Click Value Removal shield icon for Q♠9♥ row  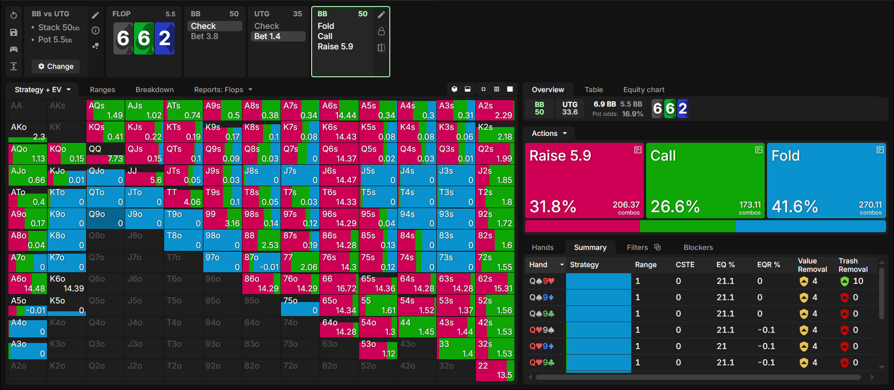click(x=803, y=281)
